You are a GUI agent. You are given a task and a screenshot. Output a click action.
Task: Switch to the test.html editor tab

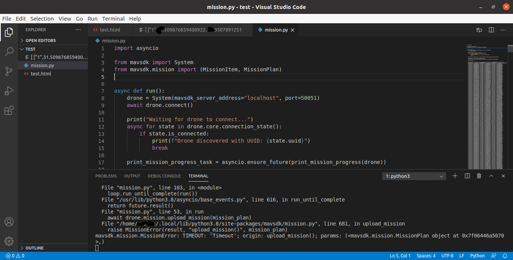(x=110, y=30)
